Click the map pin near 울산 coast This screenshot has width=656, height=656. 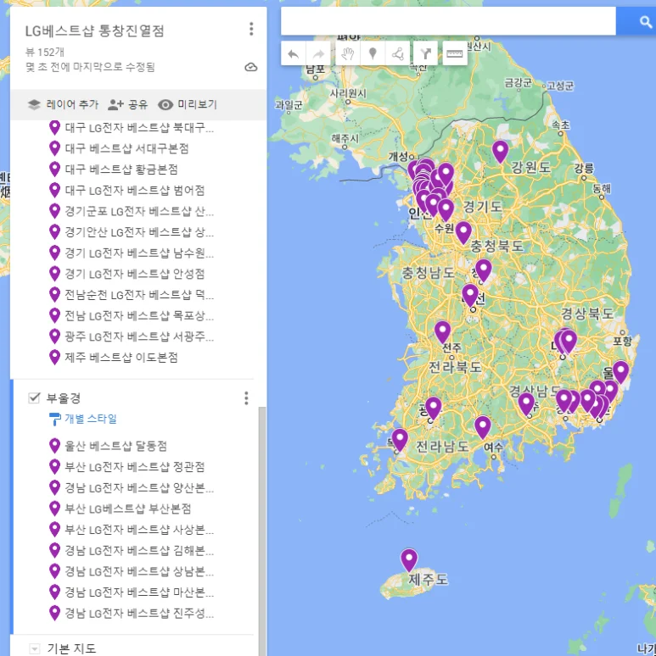pyautogui.click(x=620, y=372)
